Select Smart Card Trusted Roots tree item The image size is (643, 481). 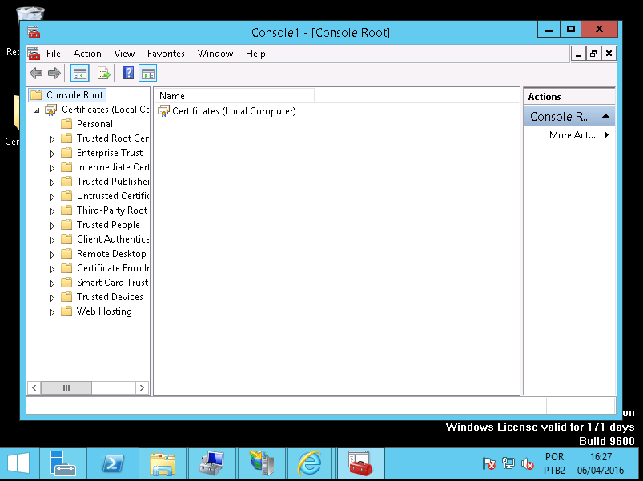113,283
